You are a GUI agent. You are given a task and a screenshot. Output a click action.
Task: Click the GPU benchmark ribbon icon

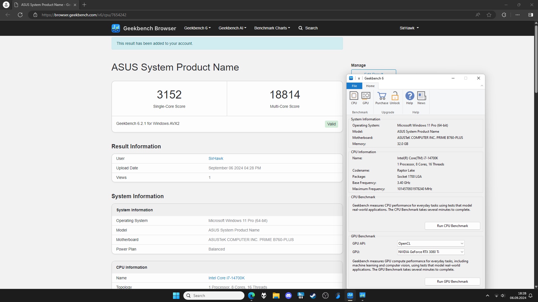coord(366,98)
